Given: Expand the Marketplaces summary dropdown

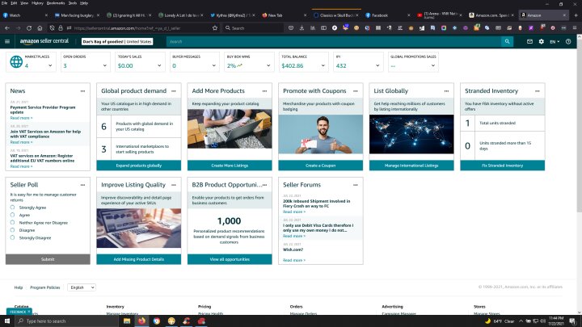Looking at the screenshot, I should coord(50,65).
